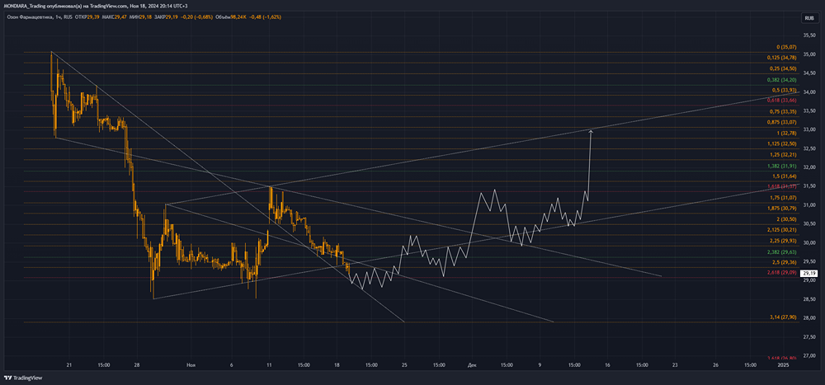Image resolution: width=825 pixels, height=385 pixels.
Task: Click price axis value 31,50
Action: click(x=810, y=186)
